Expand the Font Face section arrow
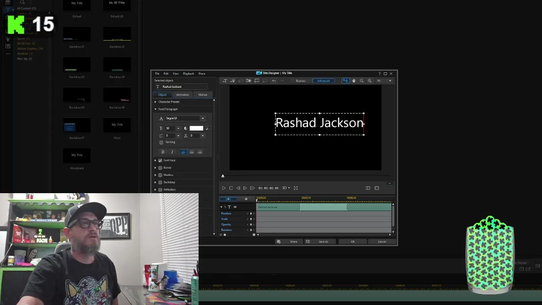The height and width of the screenshot is (305, 542). 155,161
